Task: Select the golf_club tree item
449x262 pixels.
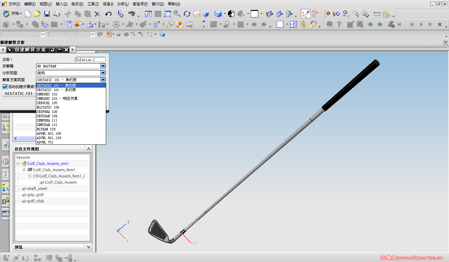Action: pos(36,201)
